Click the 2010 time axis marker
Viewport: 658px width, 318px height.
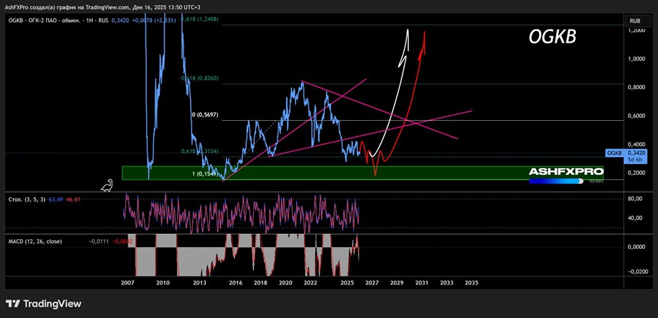(163, 283)
